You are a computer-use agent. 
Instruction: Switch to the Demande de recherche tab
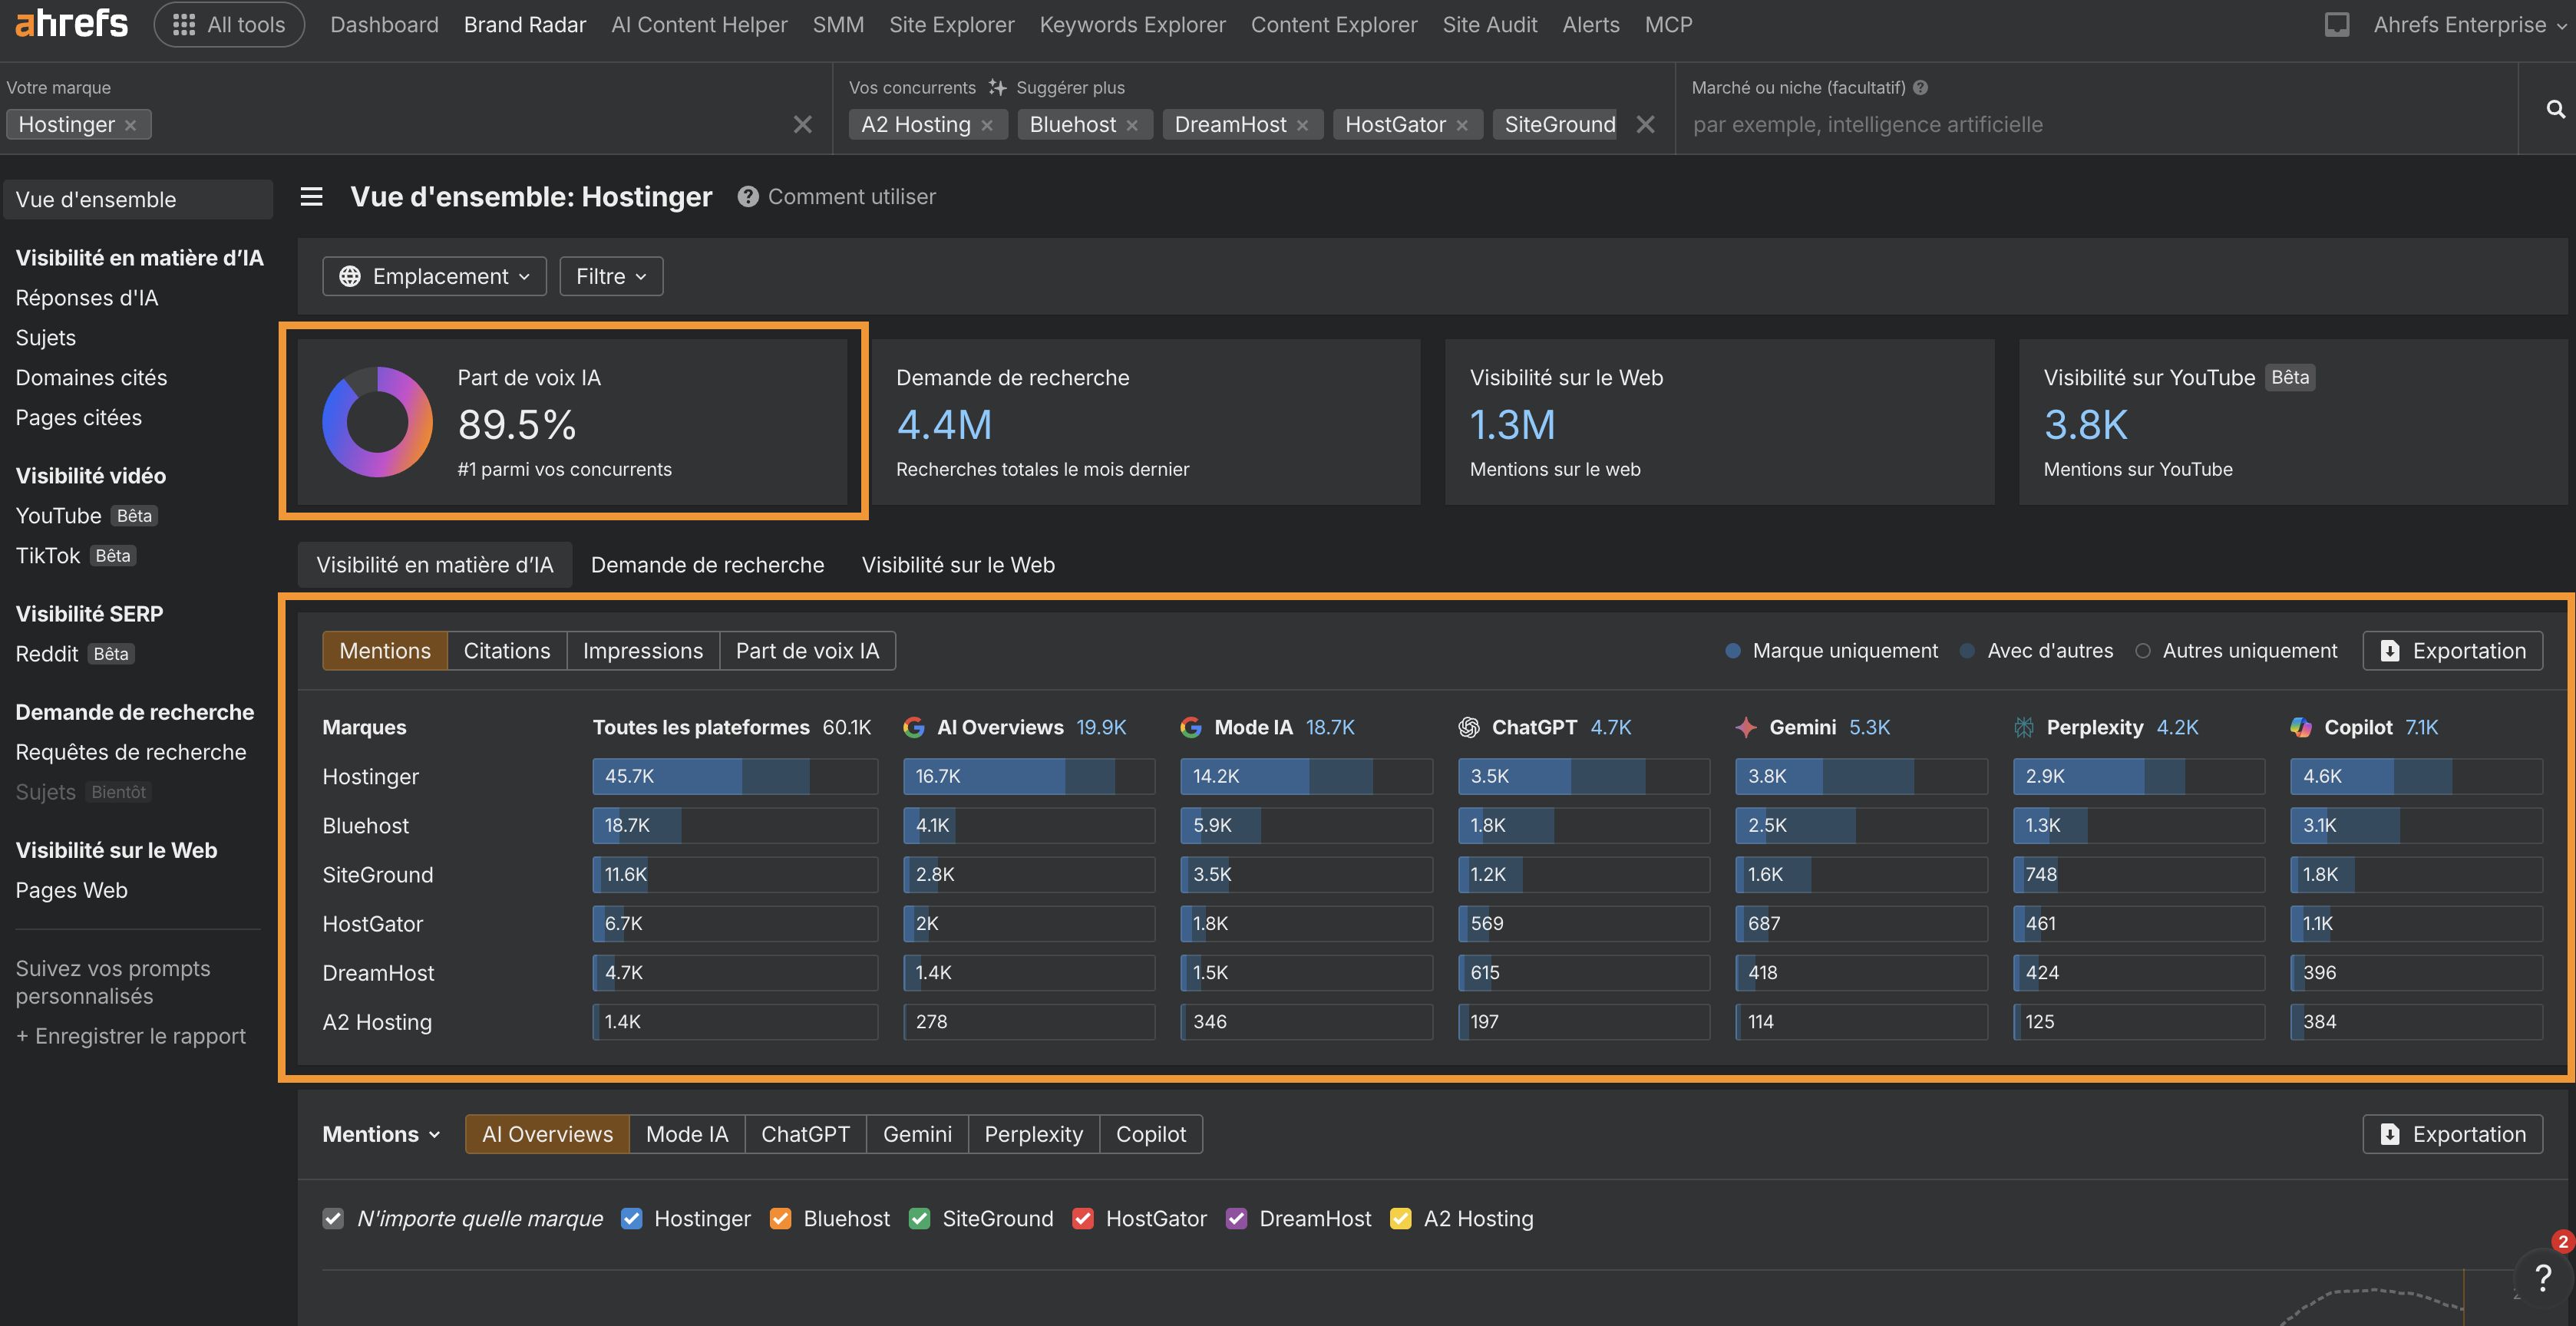point(707,564)
